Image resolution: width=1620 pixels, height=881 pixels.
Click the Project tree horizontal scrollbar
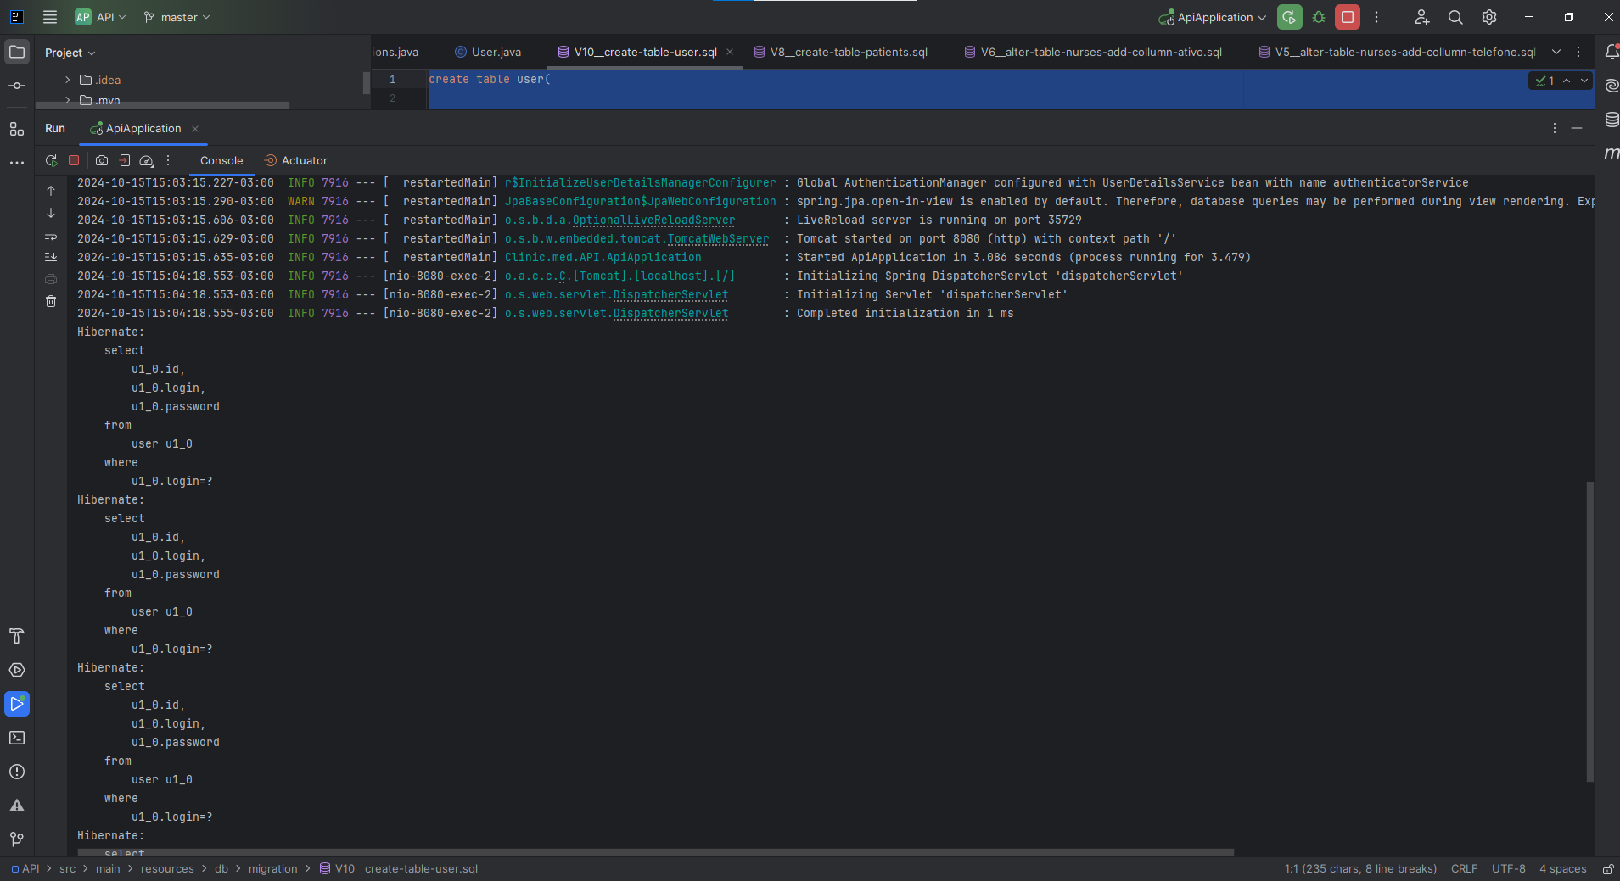point(162,105)
